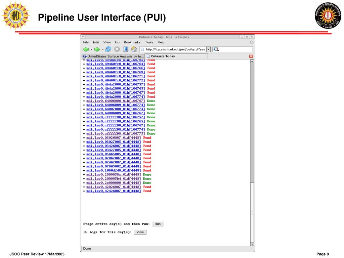Image resolution: width=344 pixels, height=258 pixels.
Task: Click the scrollbar up arrow
Action: tap(252, 61)
